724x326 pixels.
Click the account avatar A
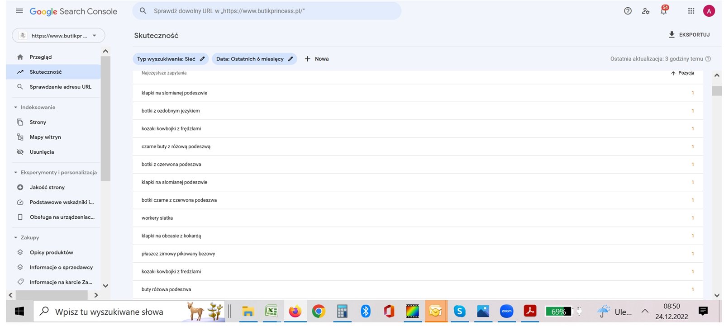pyautogui.click(x=709, y=11)
